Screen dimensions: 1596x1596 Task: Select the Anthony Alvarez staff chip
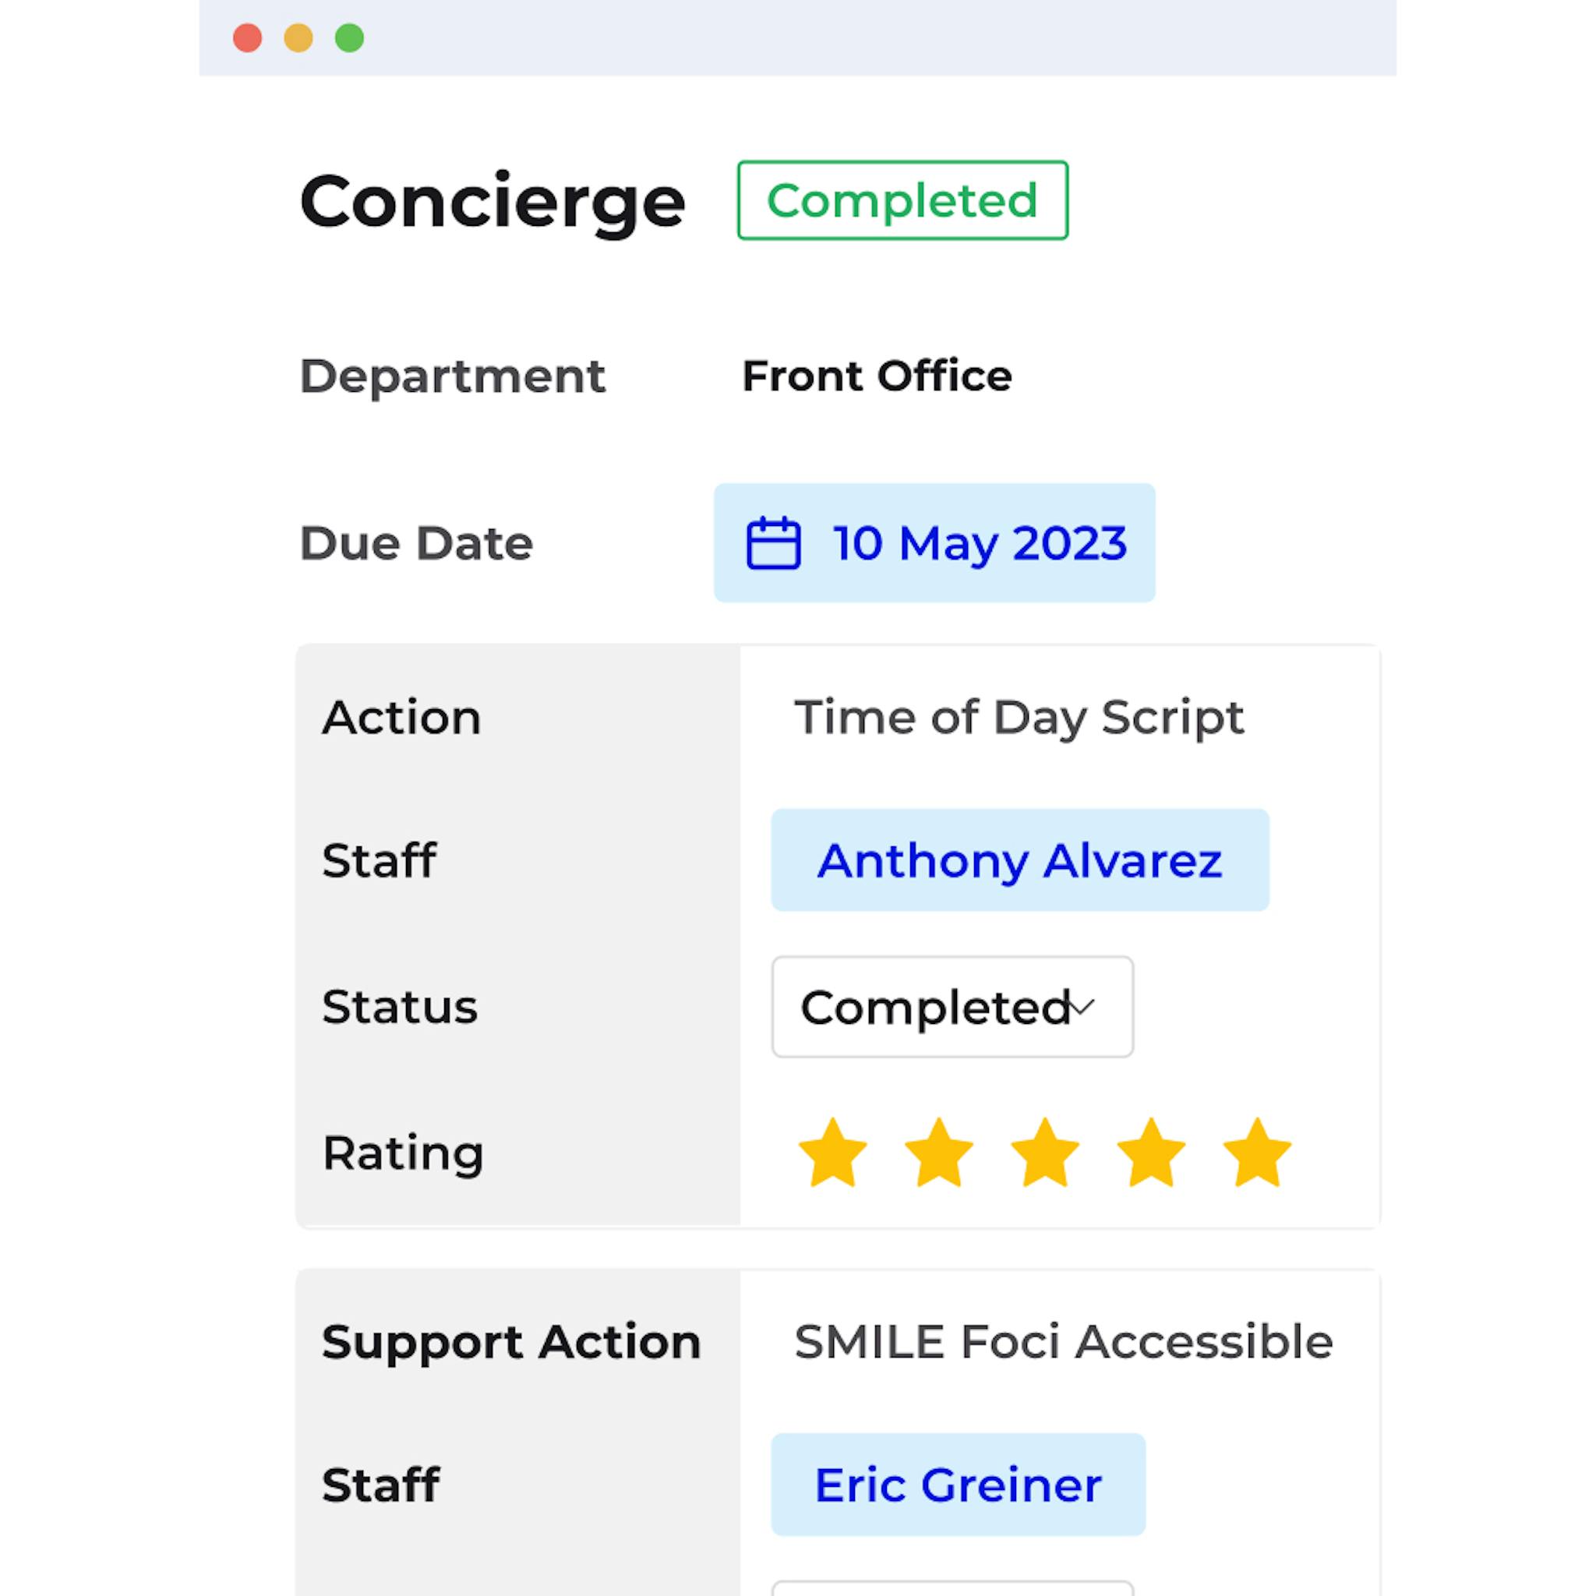click(x=1019, y=860)
